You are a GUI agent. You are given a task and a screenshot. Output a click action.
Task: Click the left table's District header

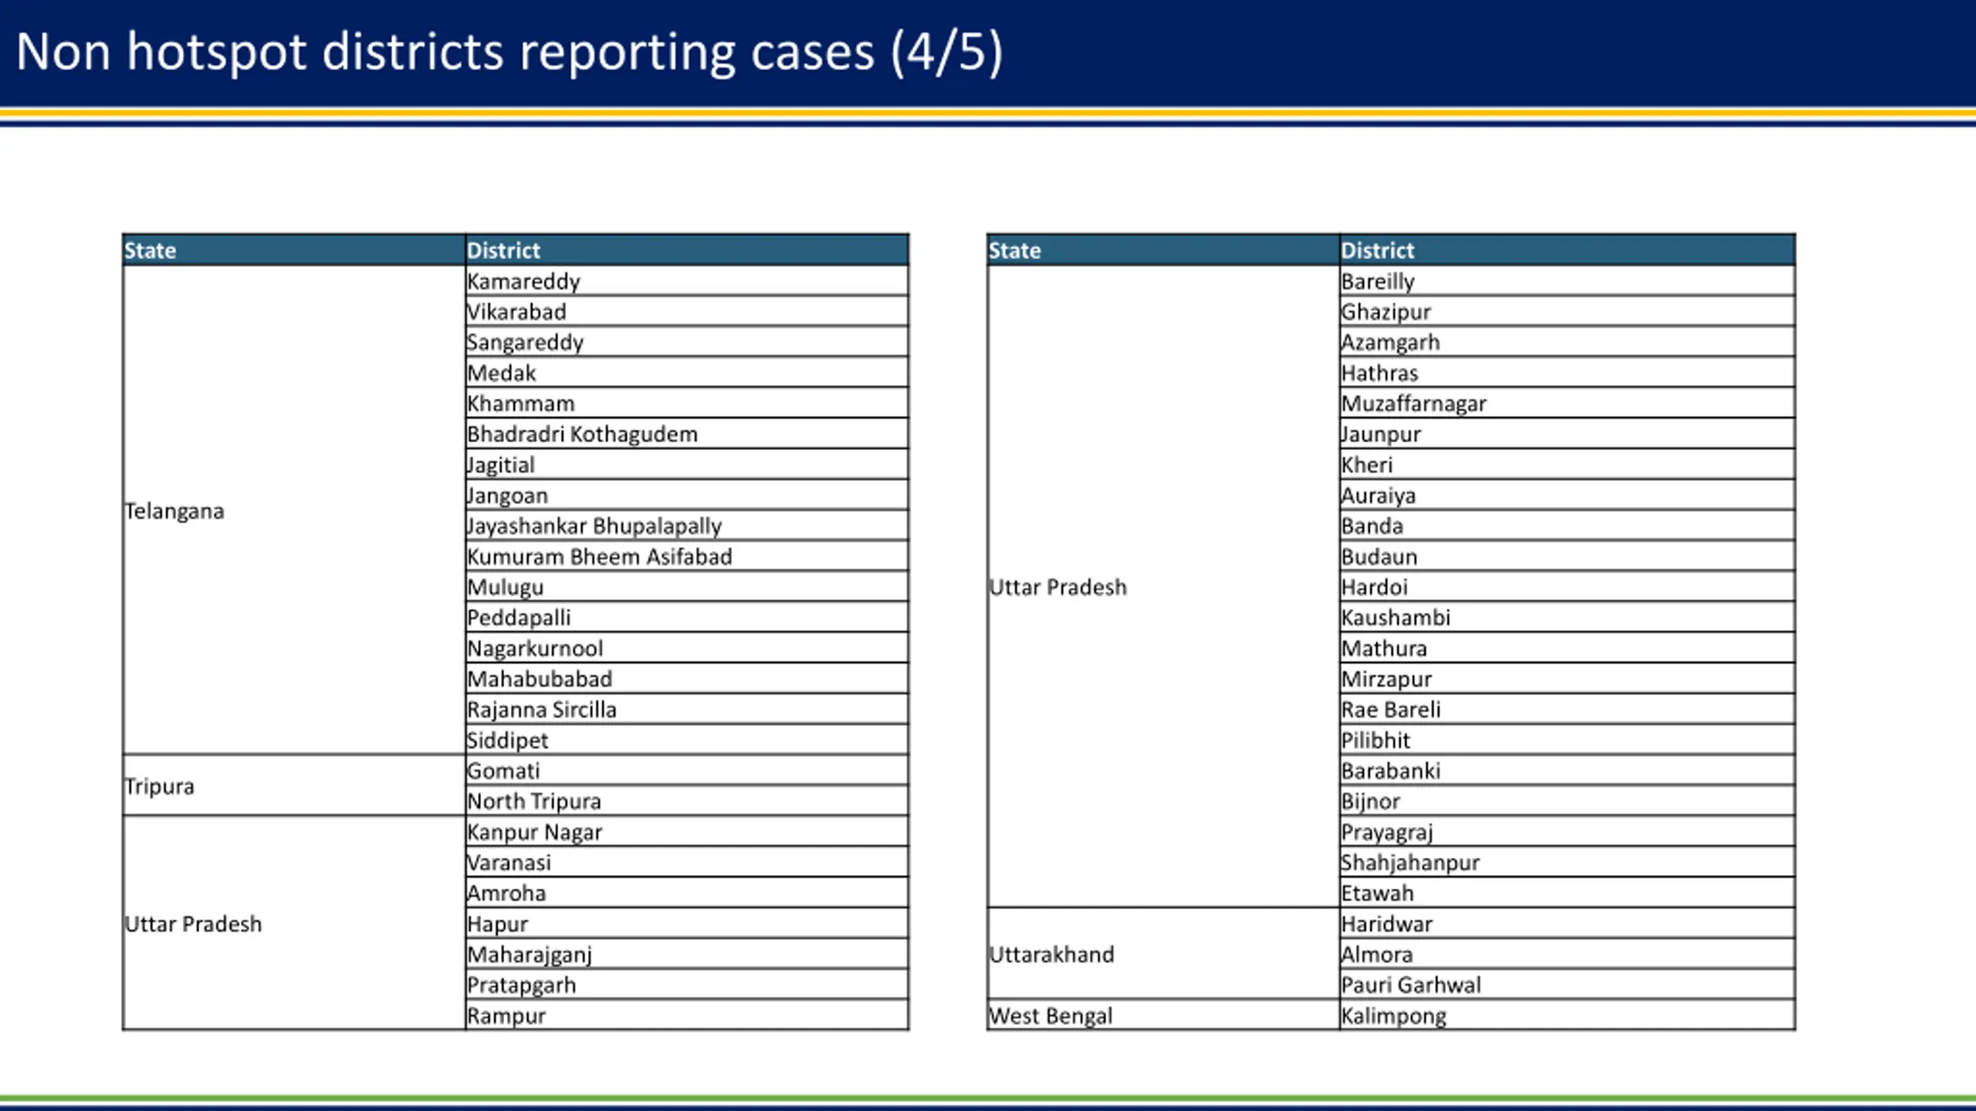687,250
